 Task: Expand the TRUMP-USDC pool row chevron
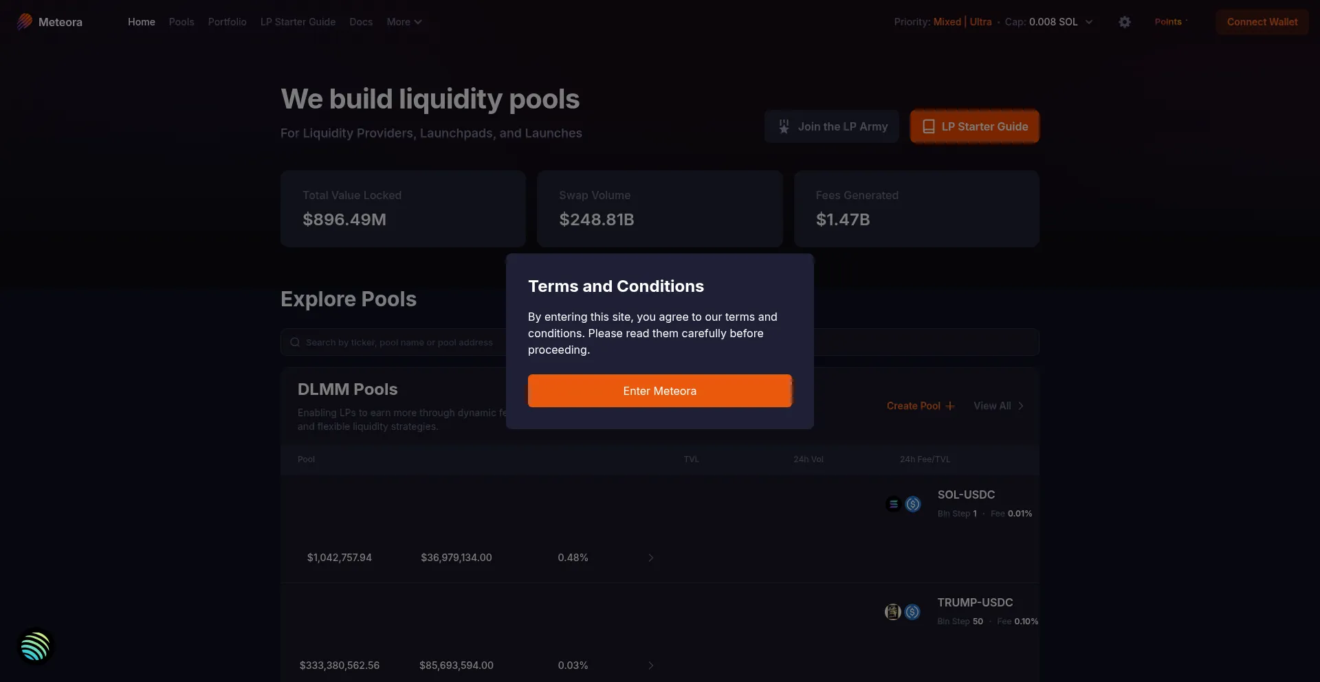(x=651, y=666)
